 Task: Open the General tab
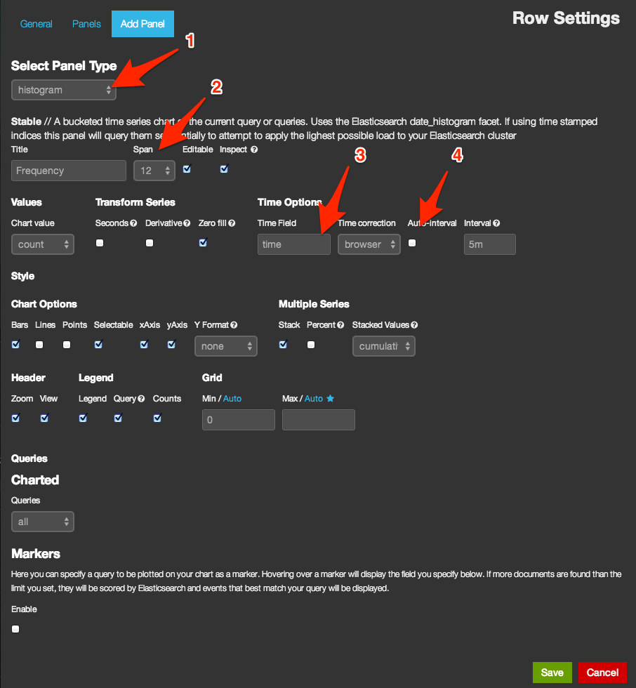click(x=36, y=24)
